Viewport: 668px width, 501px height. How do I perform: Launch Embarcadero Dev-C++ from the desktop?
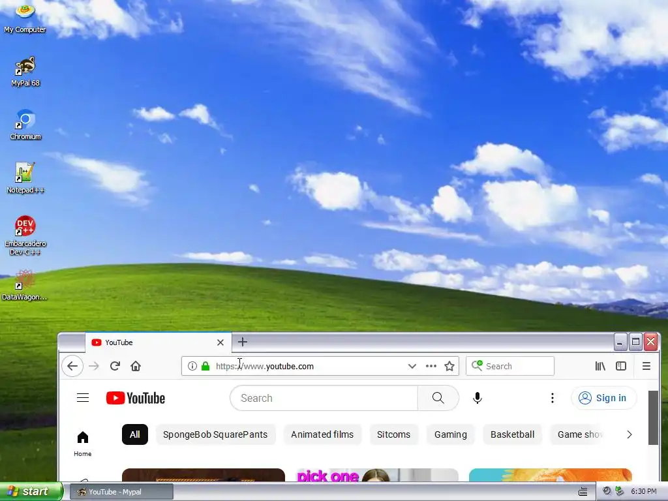pyautogui.click(x=25, y=235)
